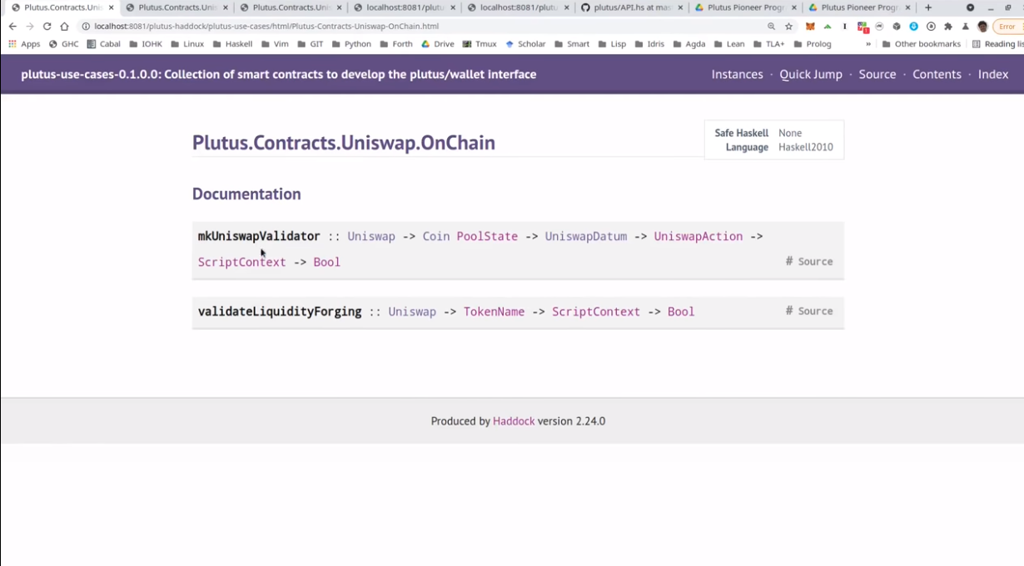The height and width of the screenshot is (566, 1024).
Task: Click the user profile avatar
Action: (x=982, y=27)
